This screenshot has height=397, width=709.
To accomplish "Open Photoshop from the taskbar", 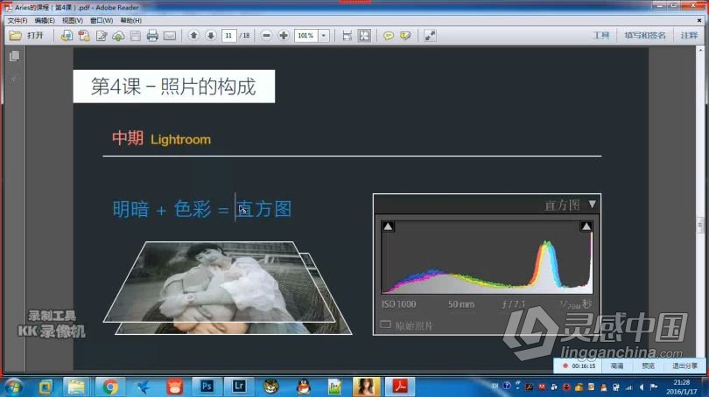I will click(207, 387).
